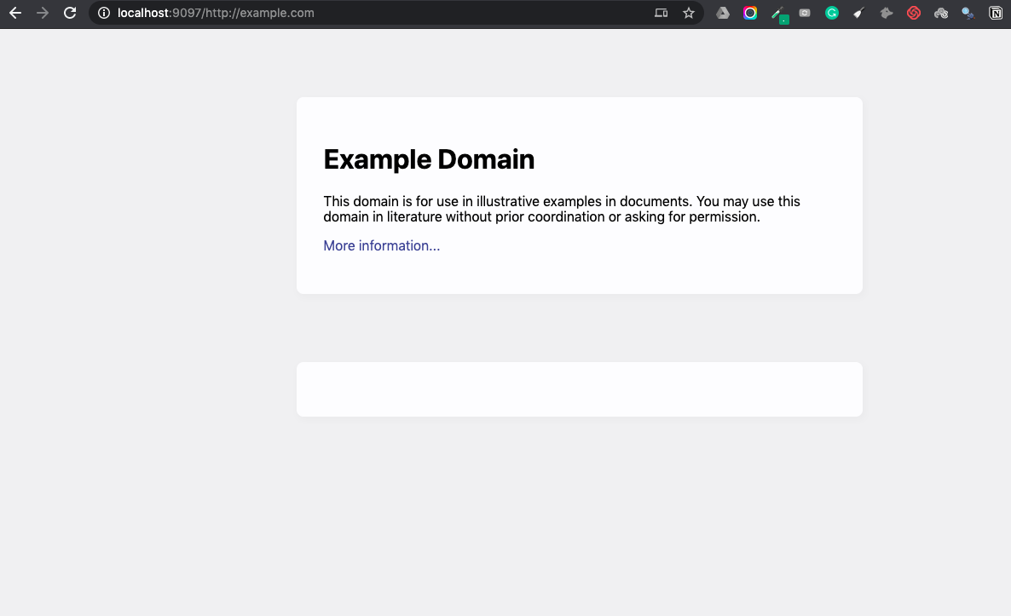Open the More information link
Viewport: 1011px width, 616px height.
(381, 245)
